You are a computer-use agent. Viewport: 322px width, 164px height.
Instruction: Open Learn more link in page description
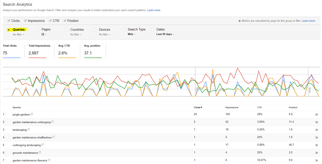[154, 10]
